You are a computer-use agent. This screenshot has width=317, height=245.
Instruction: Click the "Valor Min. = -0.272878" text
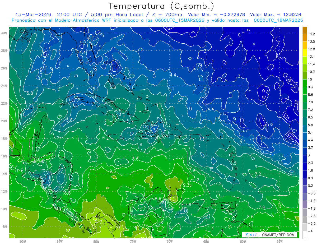(217, 15)
